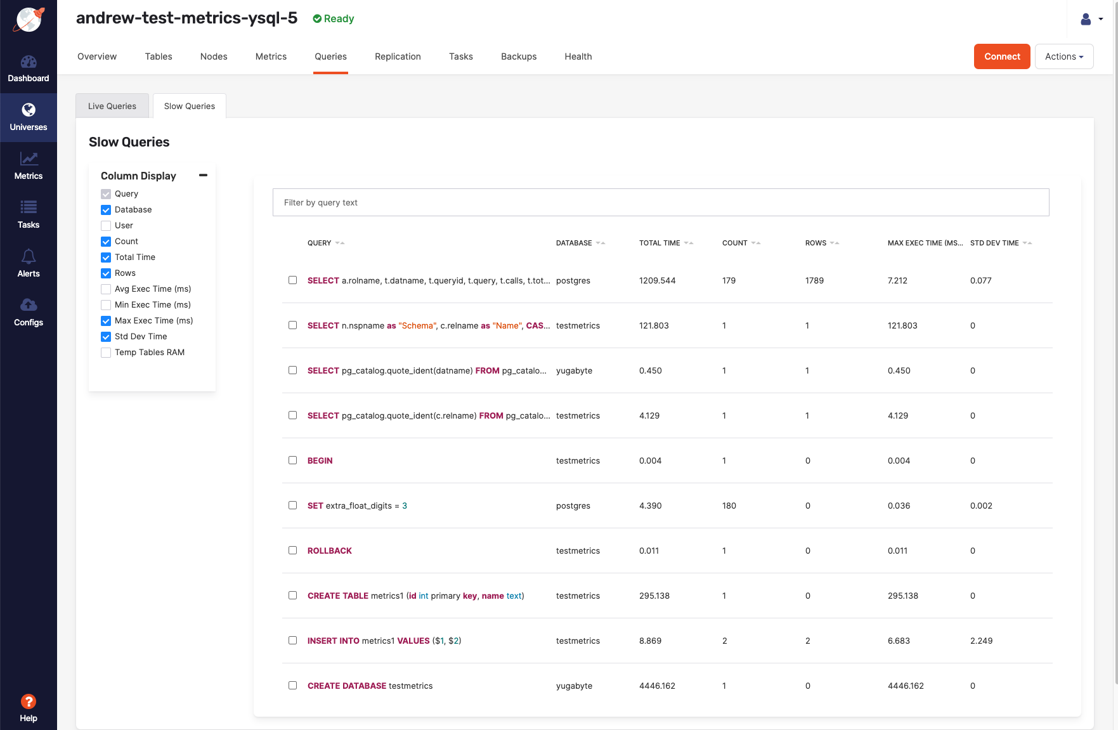Switch to the Live Queries tab
The width and height of the screenshot is (1118, 730).
(112, 106)
